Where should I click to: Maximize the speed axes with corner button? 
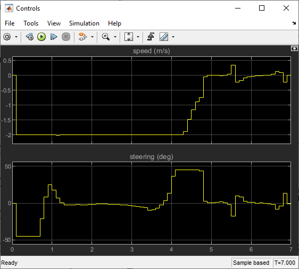[294, 49]
